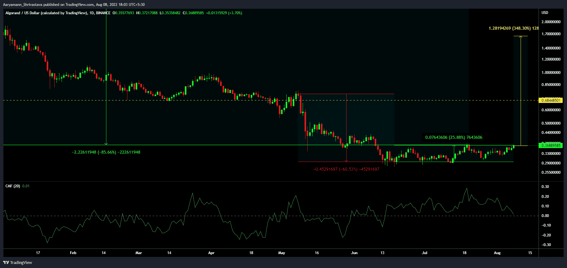Click the Jul date on time axis

(425, 253)
